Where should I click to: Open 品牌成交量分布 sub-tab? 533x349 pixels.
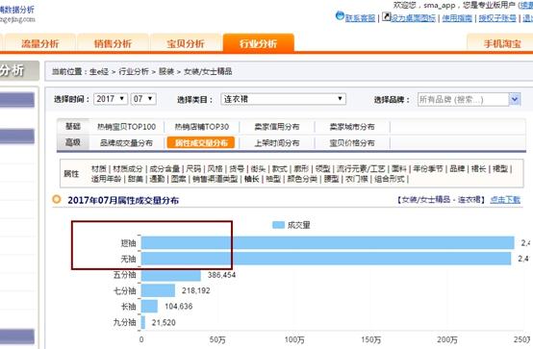[x=126, y=142]
